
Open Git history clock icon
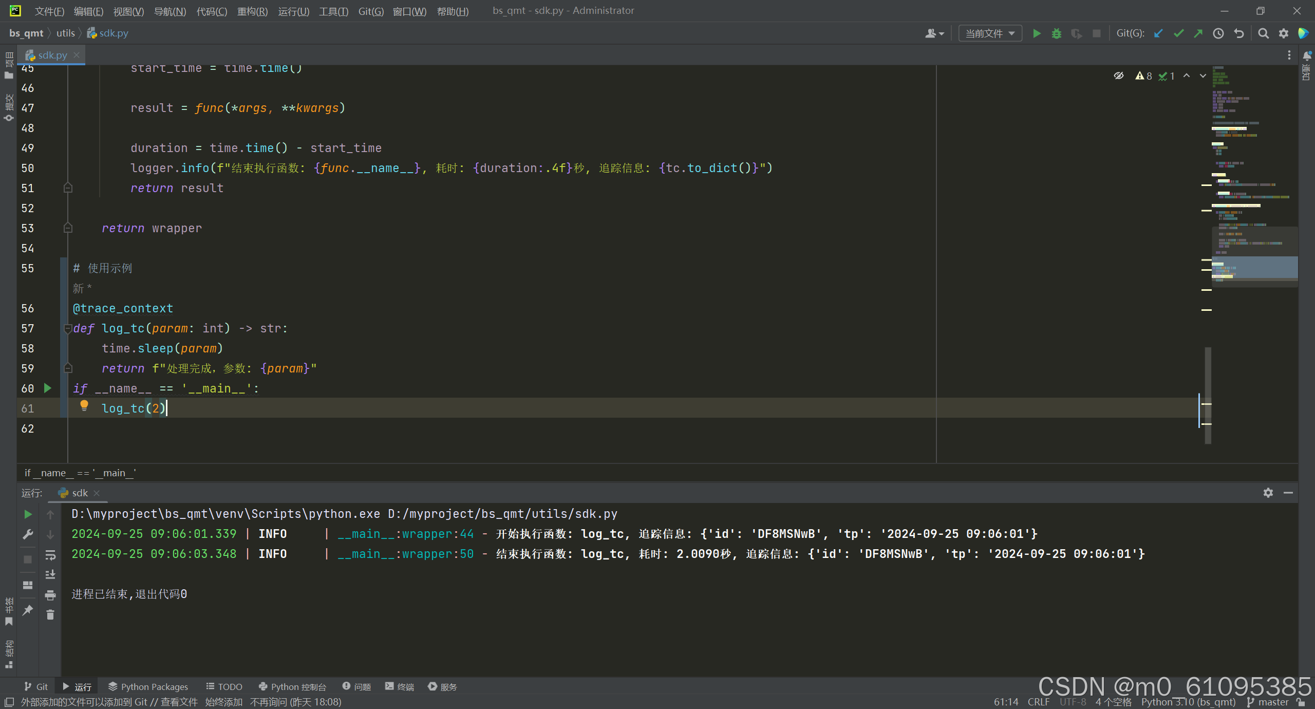click(1218, 33)
